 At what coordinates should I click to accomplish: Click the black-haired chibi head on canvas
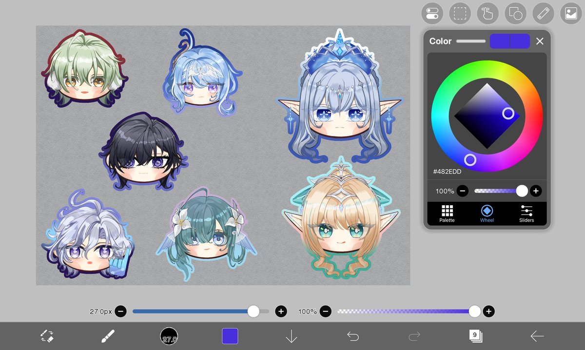[142, 151]
